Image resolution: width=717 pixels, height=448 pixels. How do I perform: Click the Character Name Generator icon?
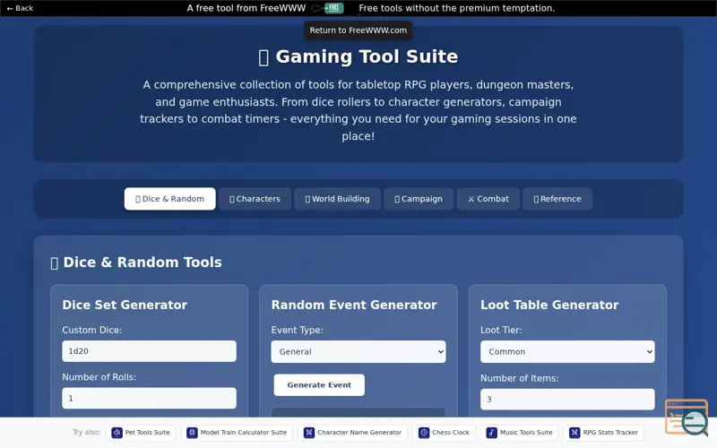(x=309, y=433)
